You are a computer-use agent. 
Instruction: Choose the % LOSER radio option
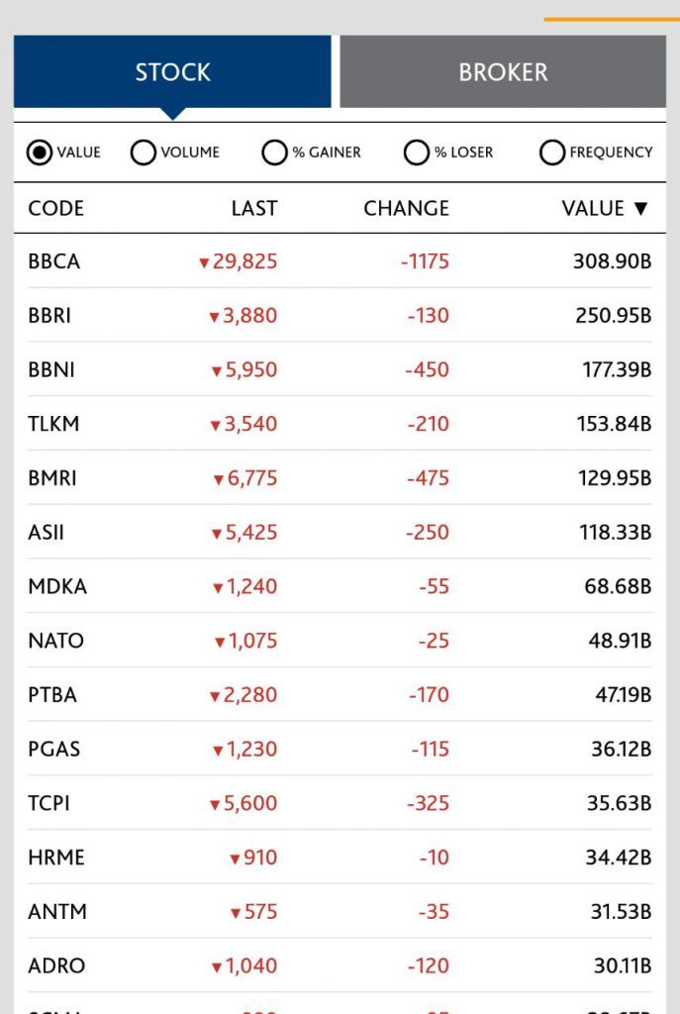coord(416,152)
